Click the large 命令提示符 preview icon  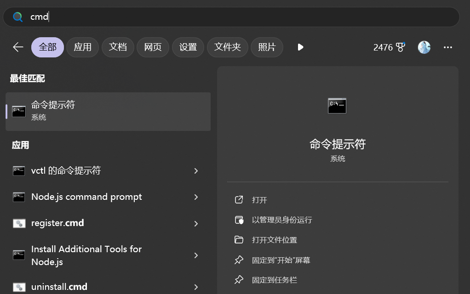[337, 106]
